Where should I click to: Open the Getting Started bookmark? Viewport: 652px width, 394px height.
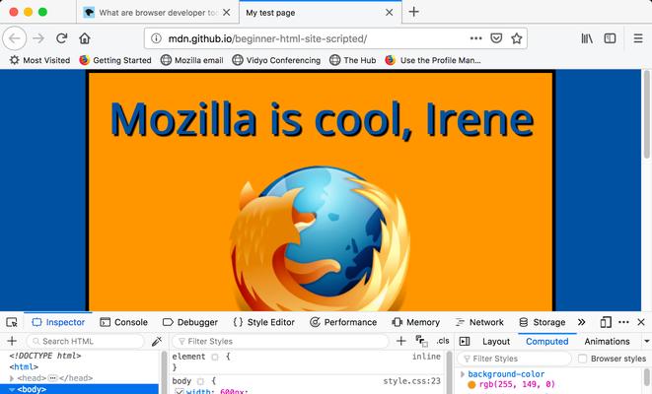tap(115, 60)
